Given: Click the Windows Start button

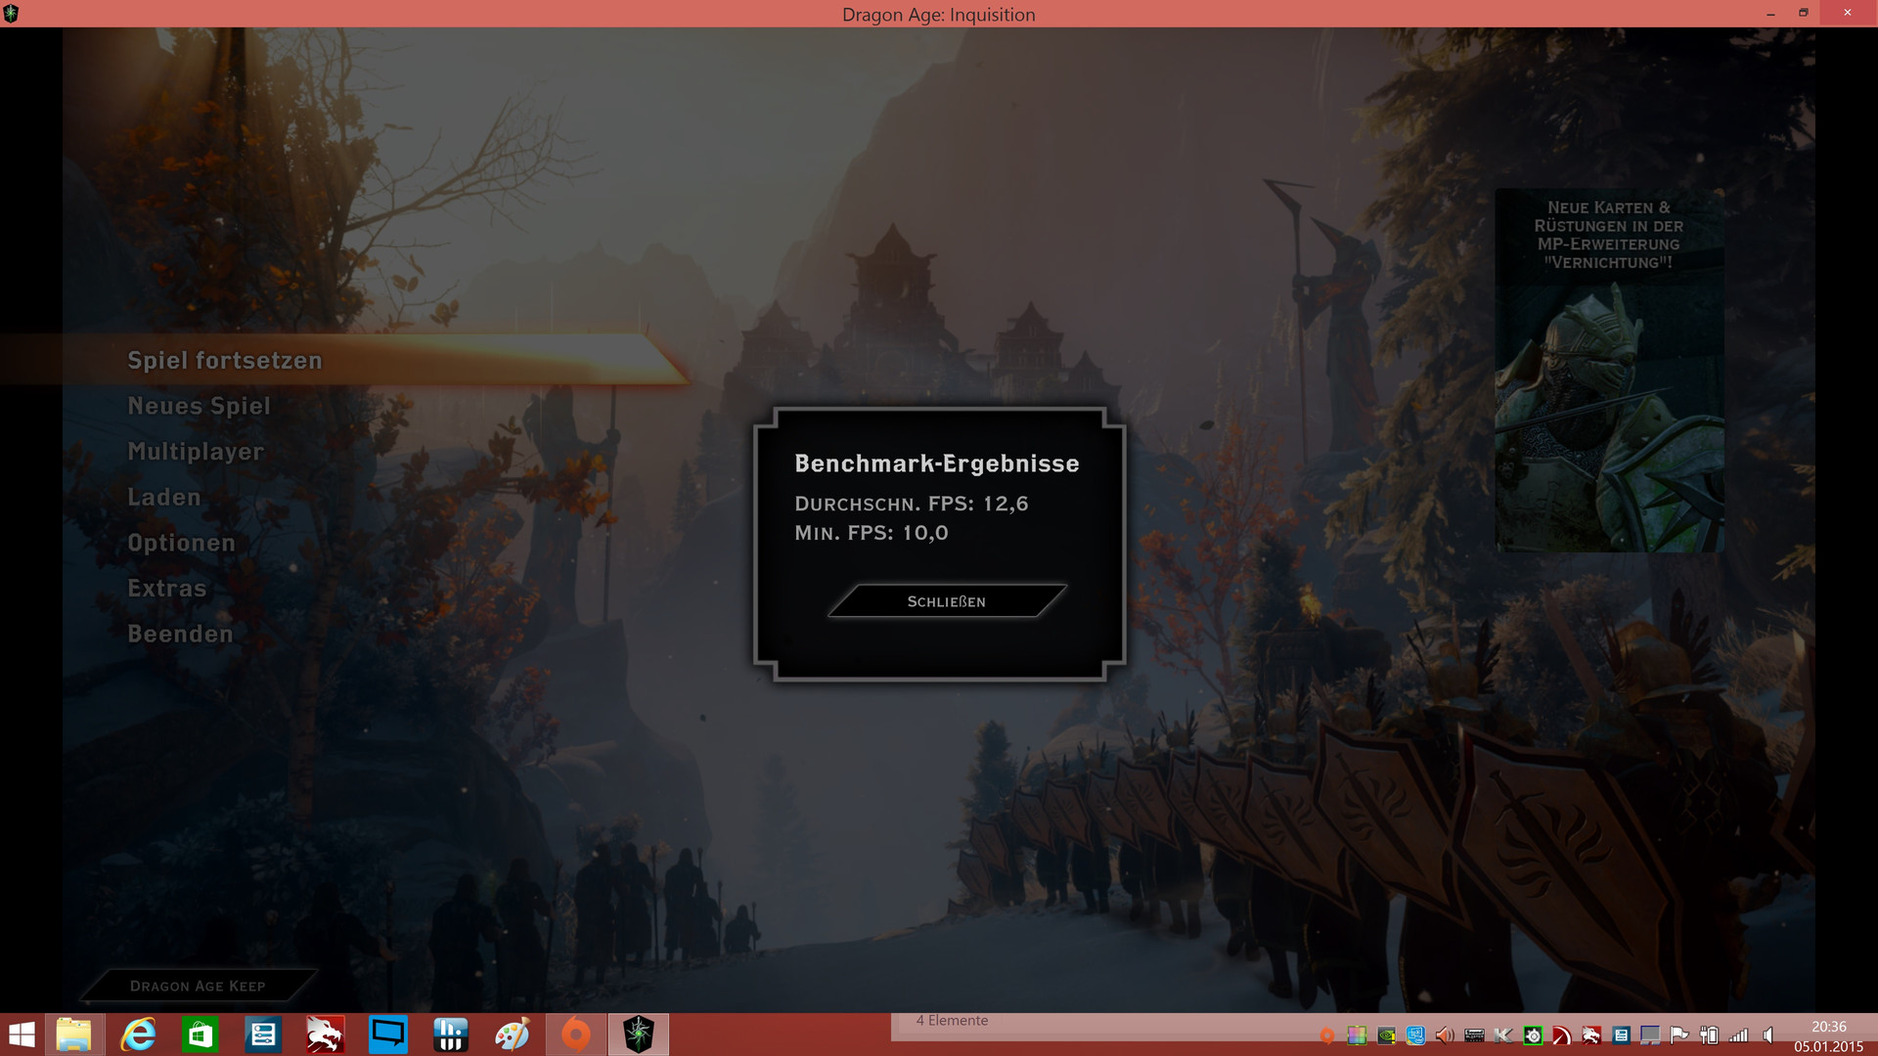Looking at the screenshot, I should [22, 1034].
